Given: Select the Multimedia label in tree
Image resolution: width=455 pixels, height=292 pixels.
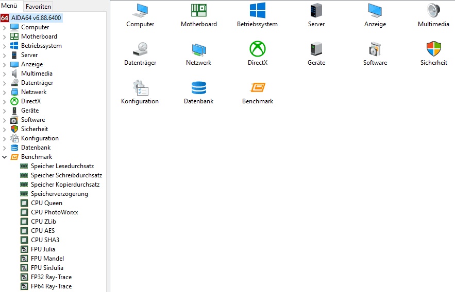Looking at the screenshot, I should click(37, 74).
